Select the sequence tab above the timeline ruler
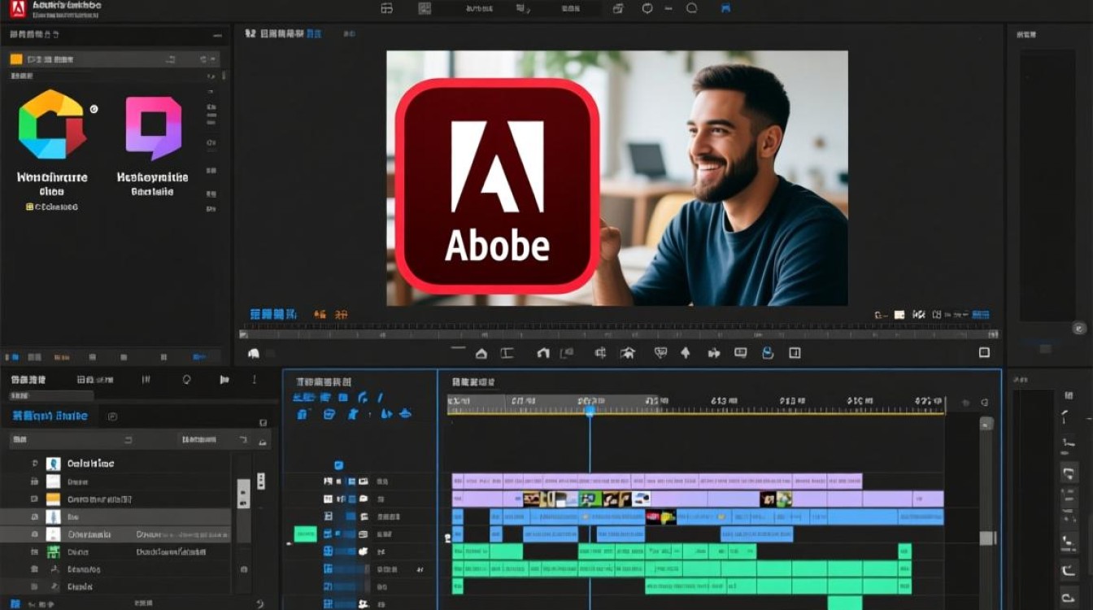The height and width of the screenshot is (610, 1093). [x=474, y=381]
